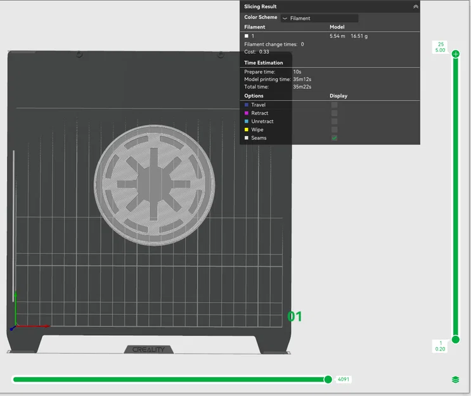This screenshot has height=396, width=471.
Task: Click the Model column heading
Action: [x=337, y=27]
